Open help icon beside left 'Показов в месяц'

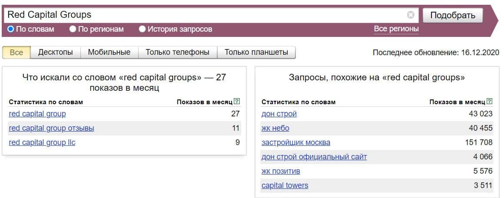(237, 102)
